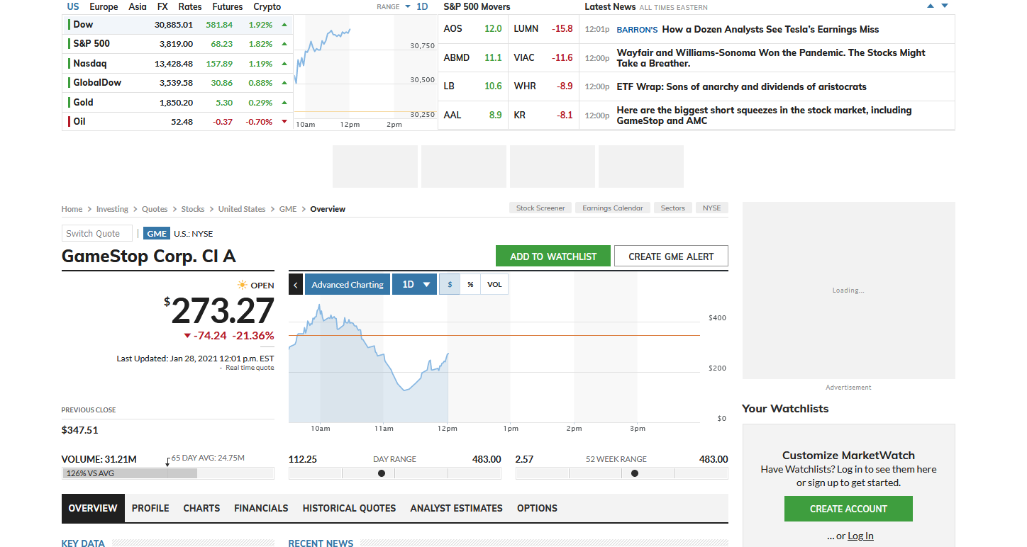1027x547 pixels.
Task: Select the Crypto tab
Action: tap(267, 6)
